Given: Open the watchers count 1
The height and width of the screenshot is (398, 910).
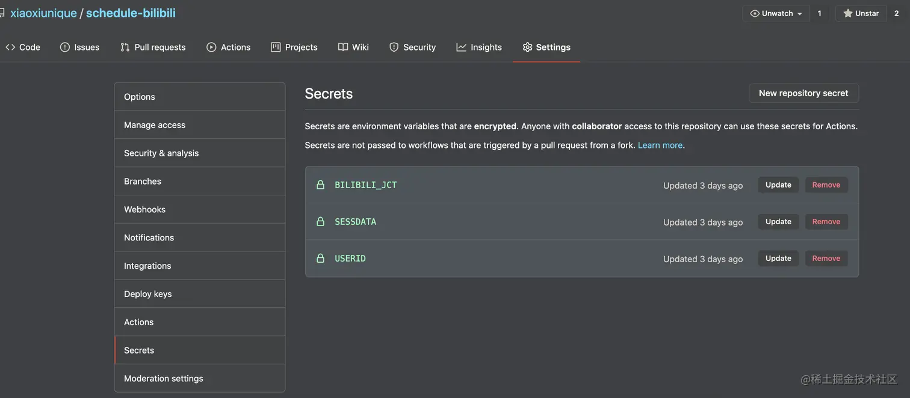Looking at the screenshot, I should (819, 13).
